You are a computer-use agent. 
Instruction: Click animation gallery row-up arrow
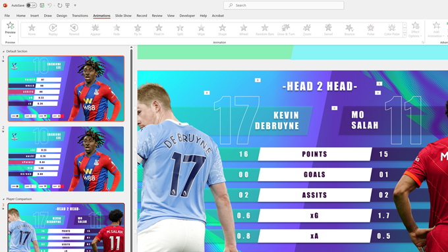pos(405,25)
